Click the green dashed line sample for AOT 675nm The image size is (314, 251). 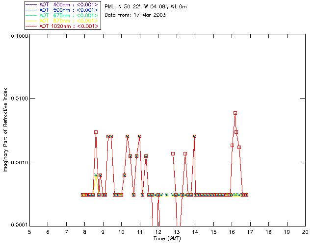31,15
